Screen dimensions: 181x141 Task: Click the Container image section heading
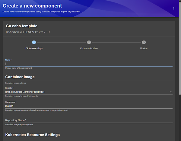(20, 77)
